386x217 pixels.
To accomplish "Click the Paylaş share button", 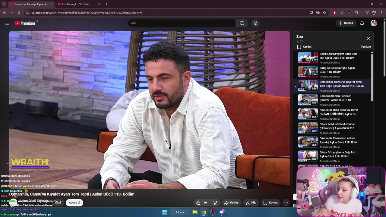I will coord(232,203).
